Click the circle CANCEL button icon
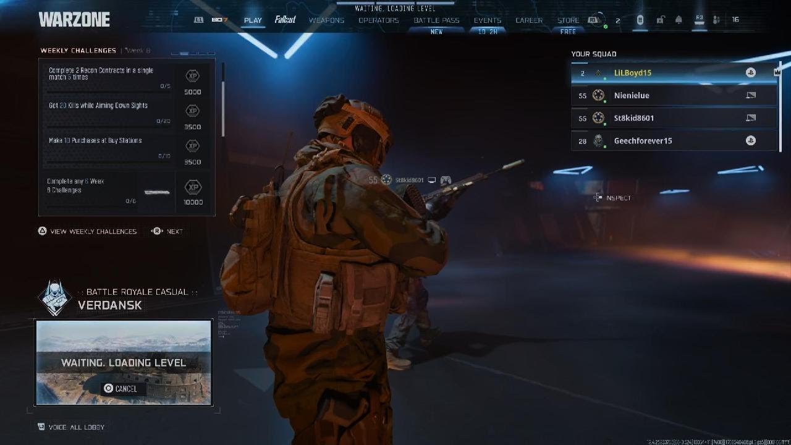Viewport: 791px width, 445px height. (108, 389)
